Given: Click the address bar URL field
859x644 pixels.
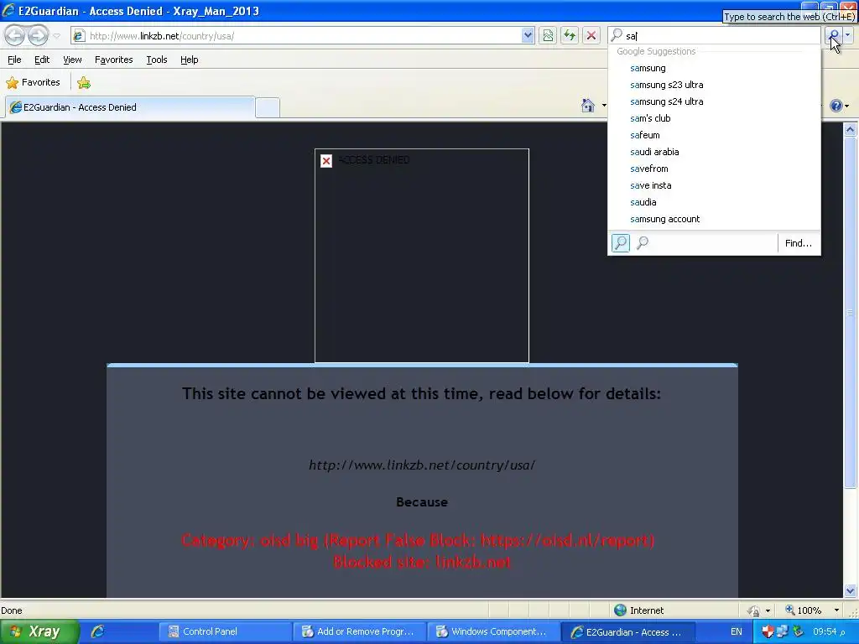Looking at the screenshot, I should 304,35.
